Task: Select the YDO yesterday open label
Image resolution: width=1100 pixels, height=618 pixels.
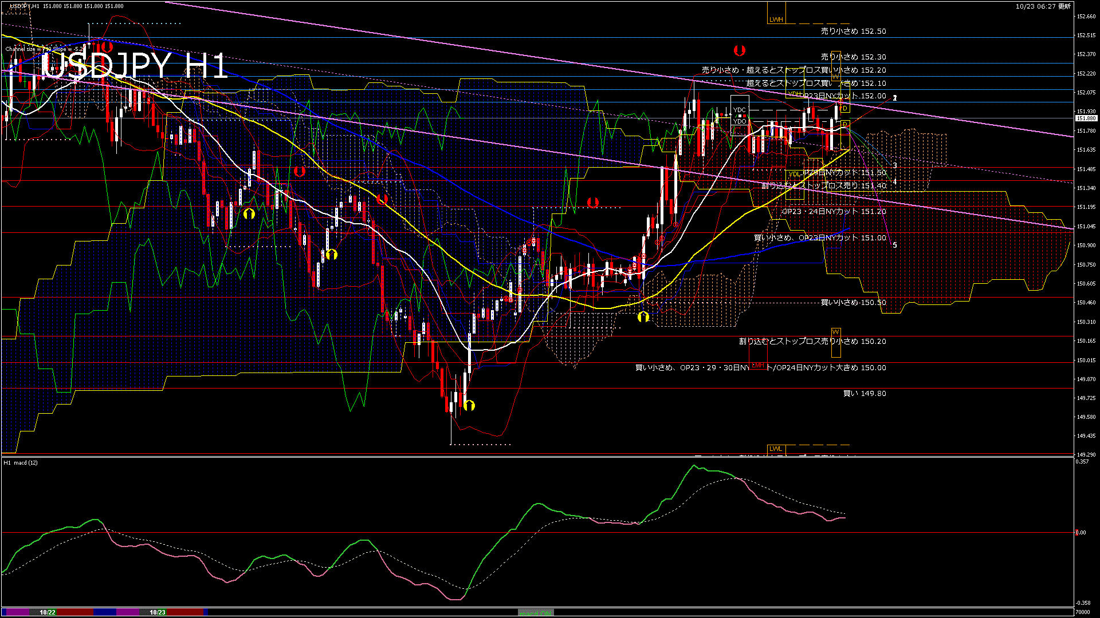Action: 740,121
